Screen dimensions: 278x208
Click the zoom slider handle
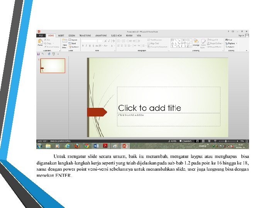pos(226,141)
